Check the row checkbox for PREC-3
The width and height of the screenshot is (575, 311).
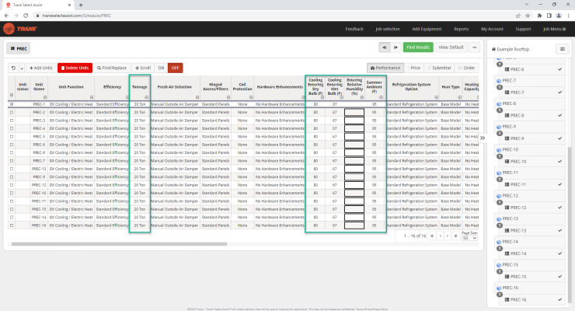click(12, 121)
